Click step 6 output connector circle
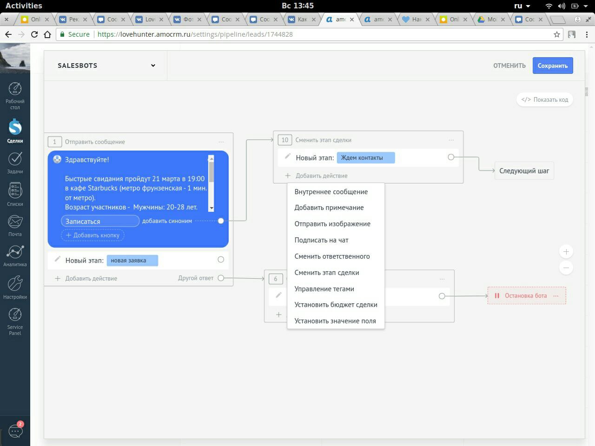 (442, 296)
